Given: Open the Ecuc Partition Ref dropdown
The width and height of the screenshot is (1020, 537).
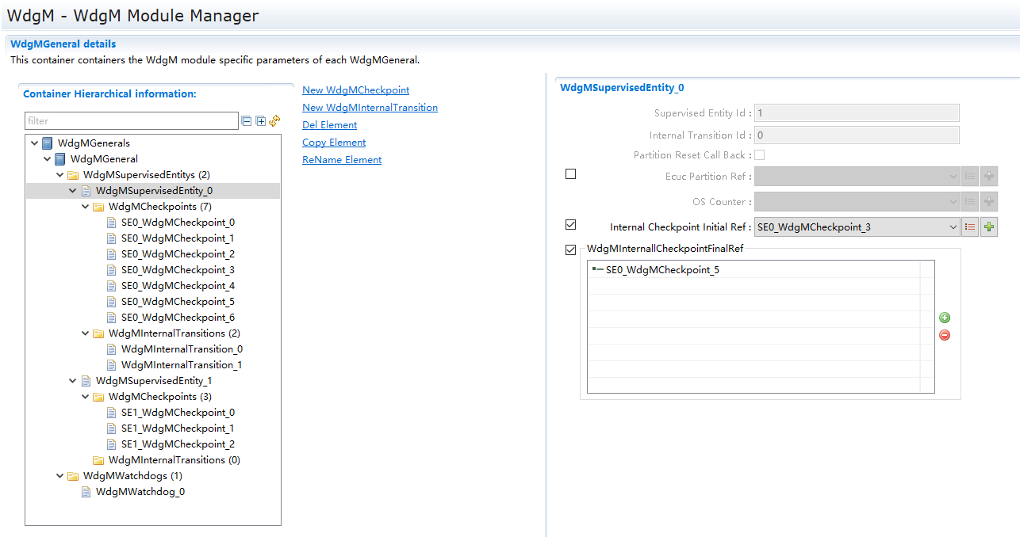Looking at the screenshot, I should coord(953,177).
